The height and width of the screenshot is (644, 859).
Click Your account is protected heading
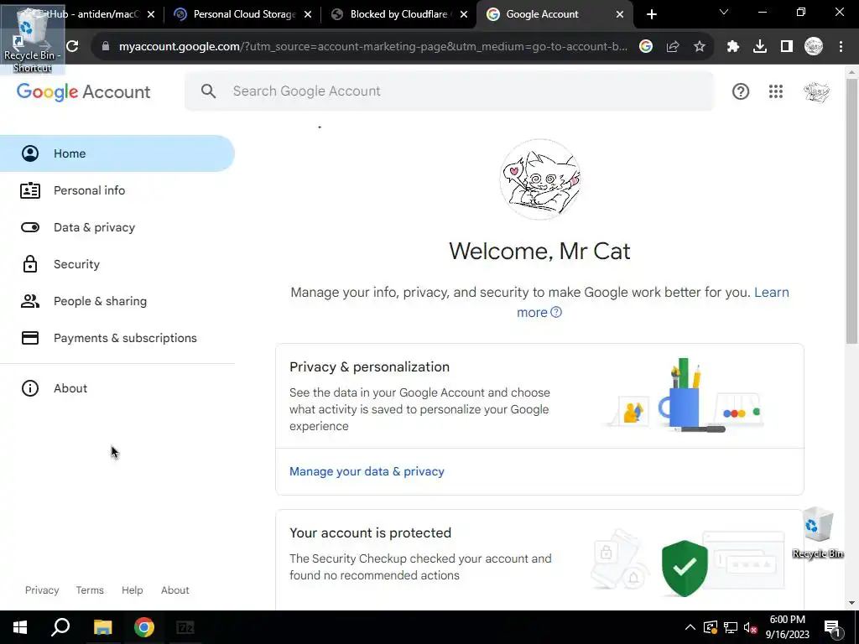coord(370,532)
